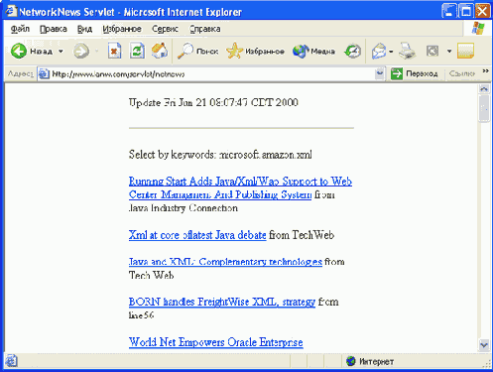Click the Ссылки links toolbar label

pyautogui.click(x=462, y=73)
